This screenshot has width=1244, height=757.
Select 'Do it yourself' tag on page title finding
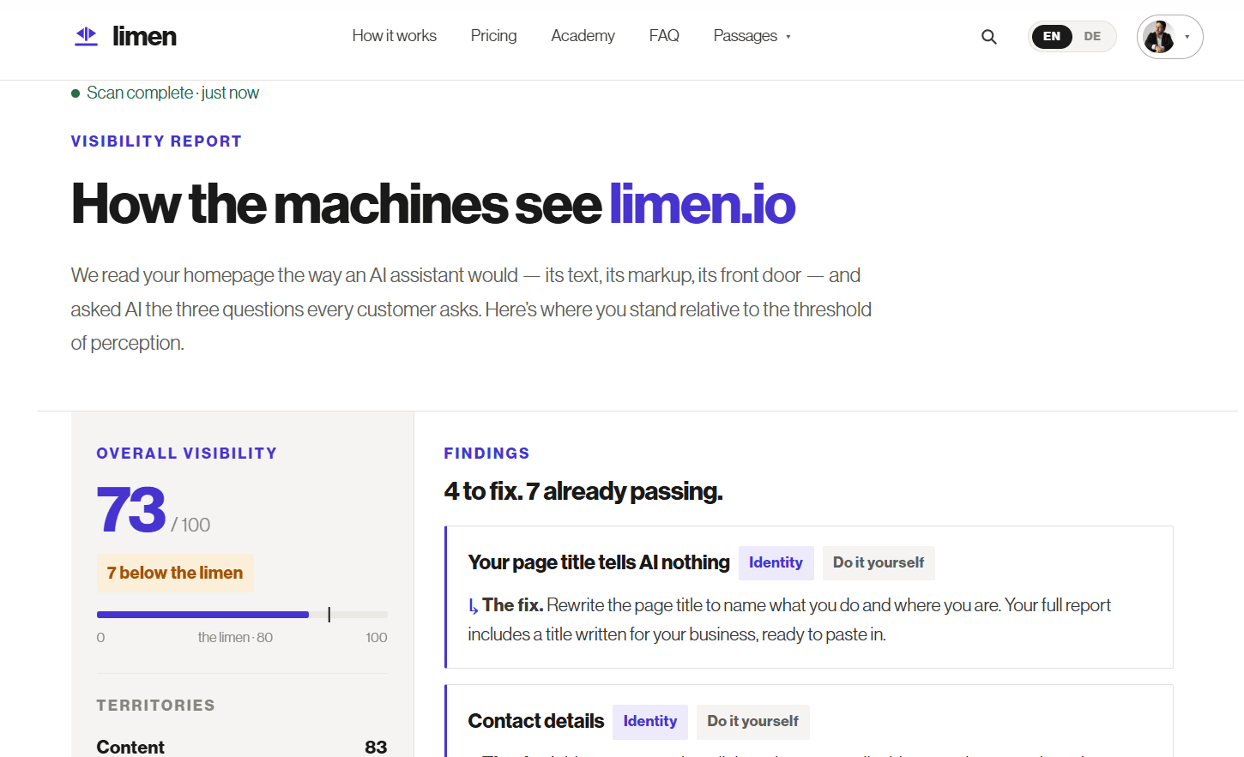click(x=879, y=563)
